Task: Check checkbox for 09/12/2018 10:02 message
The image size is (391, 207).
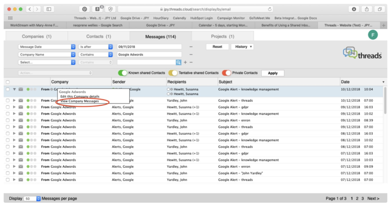Action: (8, 114)
